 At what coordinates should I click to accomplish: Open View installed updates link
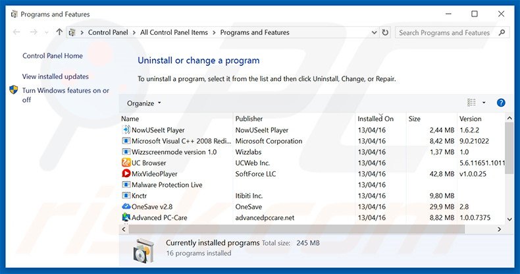pyautogui.click(x=55, y=76)
